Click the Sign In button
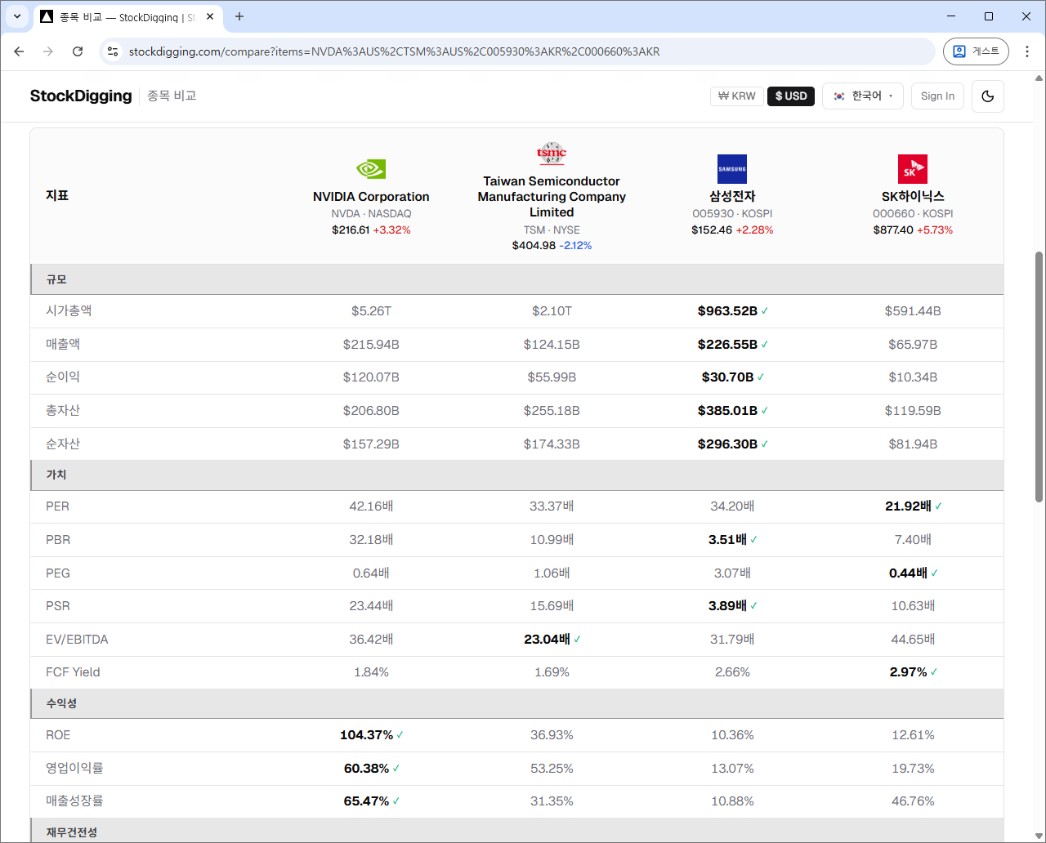Image resolution: width=1046 pixels, height=843 pixels. click(x=937, y=96)
